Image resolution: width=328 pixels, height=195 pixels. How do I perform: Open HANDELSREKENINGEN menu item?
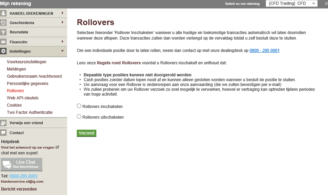[x=33, y=13]
